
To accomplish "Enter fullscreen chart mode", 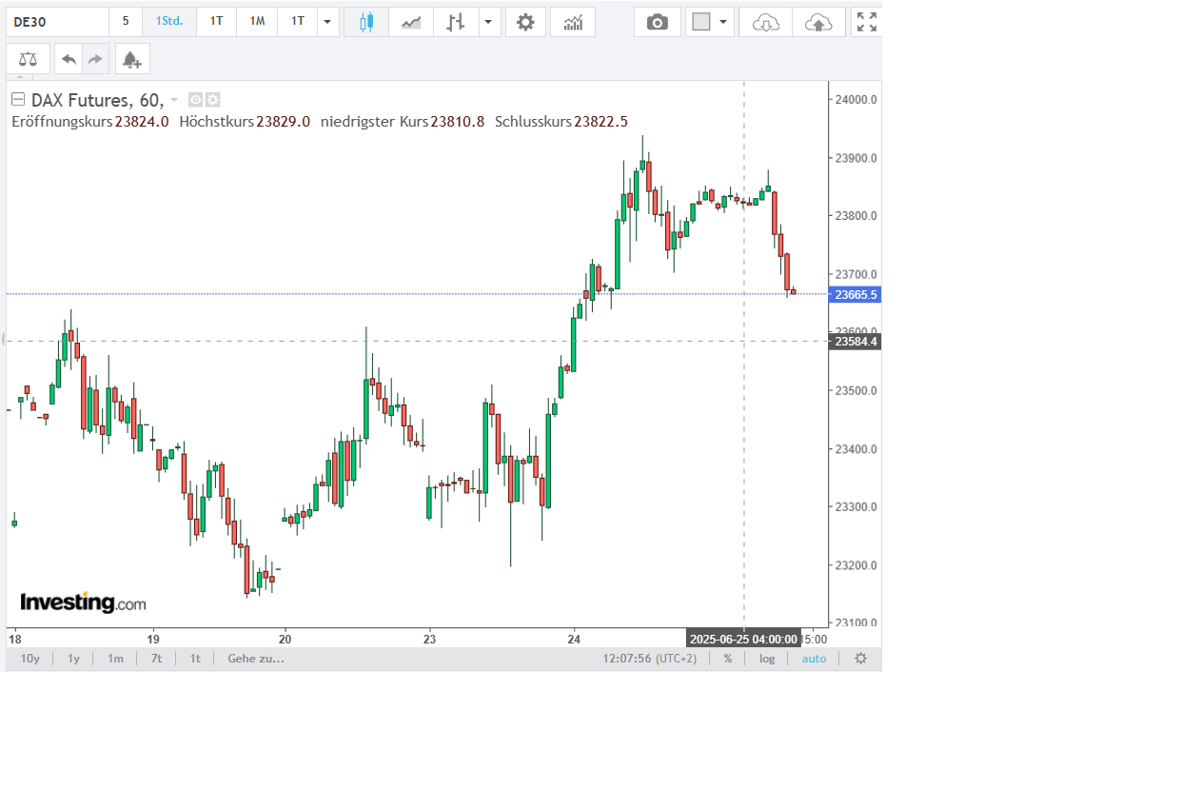I will (866, 22).
